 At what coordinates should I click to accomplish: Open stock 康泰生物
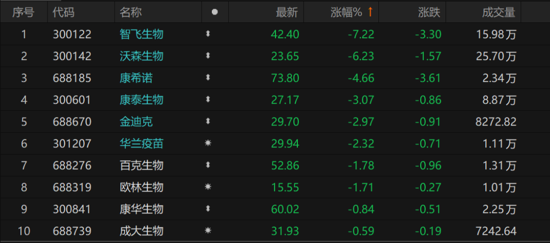(x=142, y=100)
